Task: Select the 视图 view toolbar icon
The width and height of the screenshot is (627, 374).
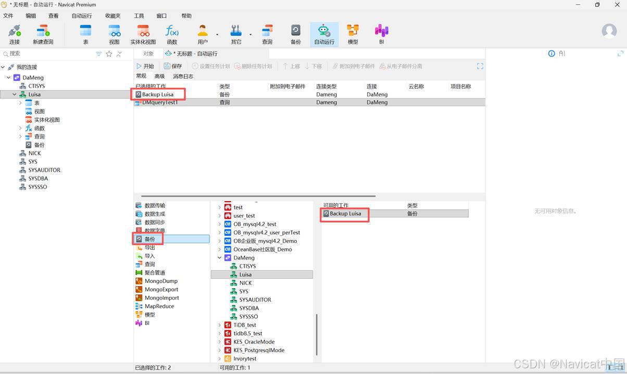Action: pyautogui.click(x=114, y=34)
